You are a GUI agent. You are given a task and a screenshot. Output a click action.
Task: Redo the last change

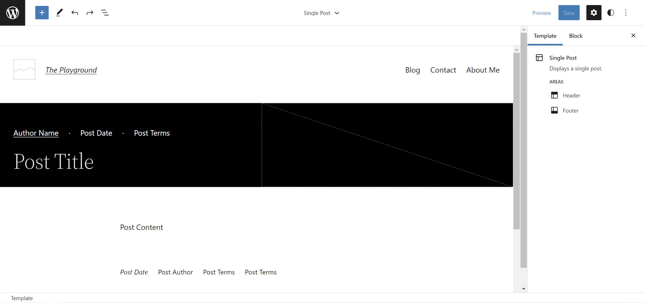90,12
